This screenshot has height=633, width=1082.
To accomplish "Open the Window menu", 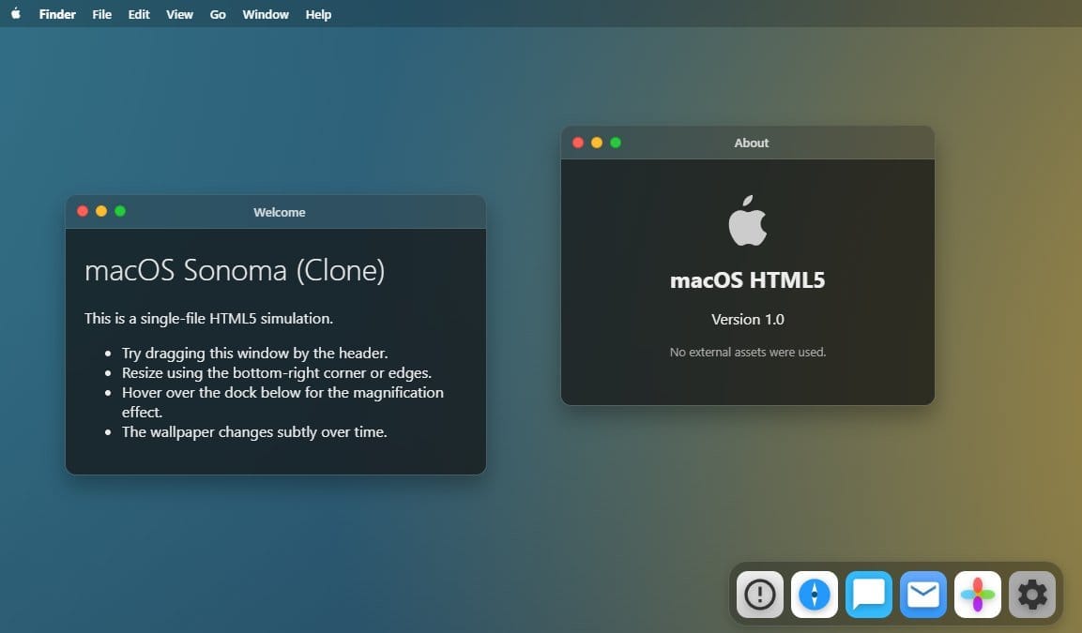I will pos(266,14).
